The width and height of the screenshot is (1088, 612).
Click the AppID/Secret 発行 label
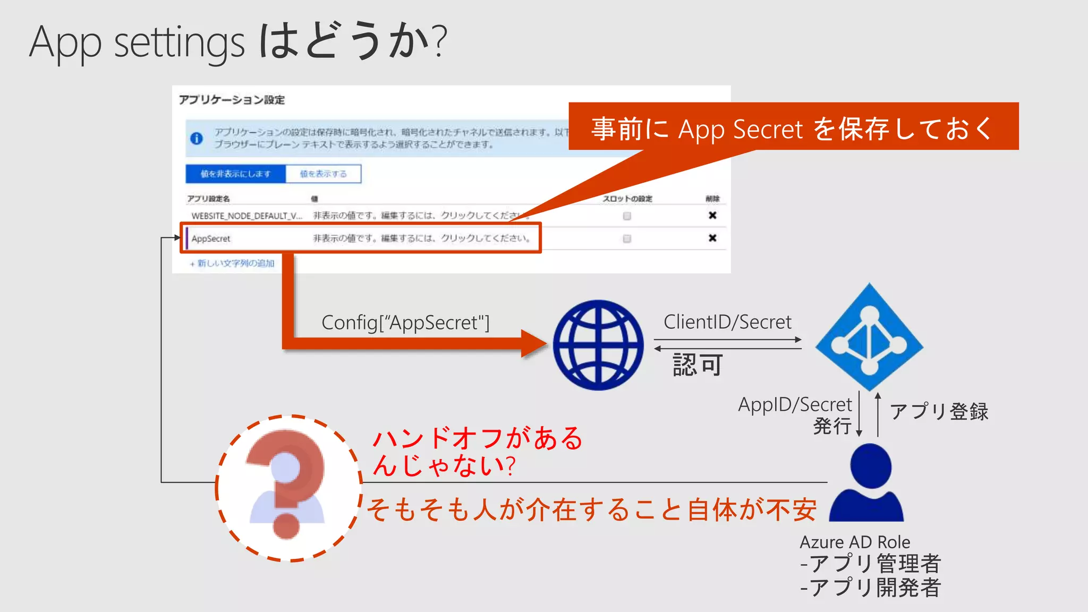795,415
